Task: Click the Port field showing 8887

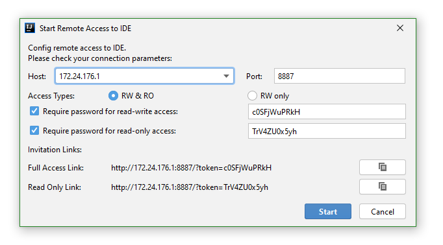Action: (339, 76)
